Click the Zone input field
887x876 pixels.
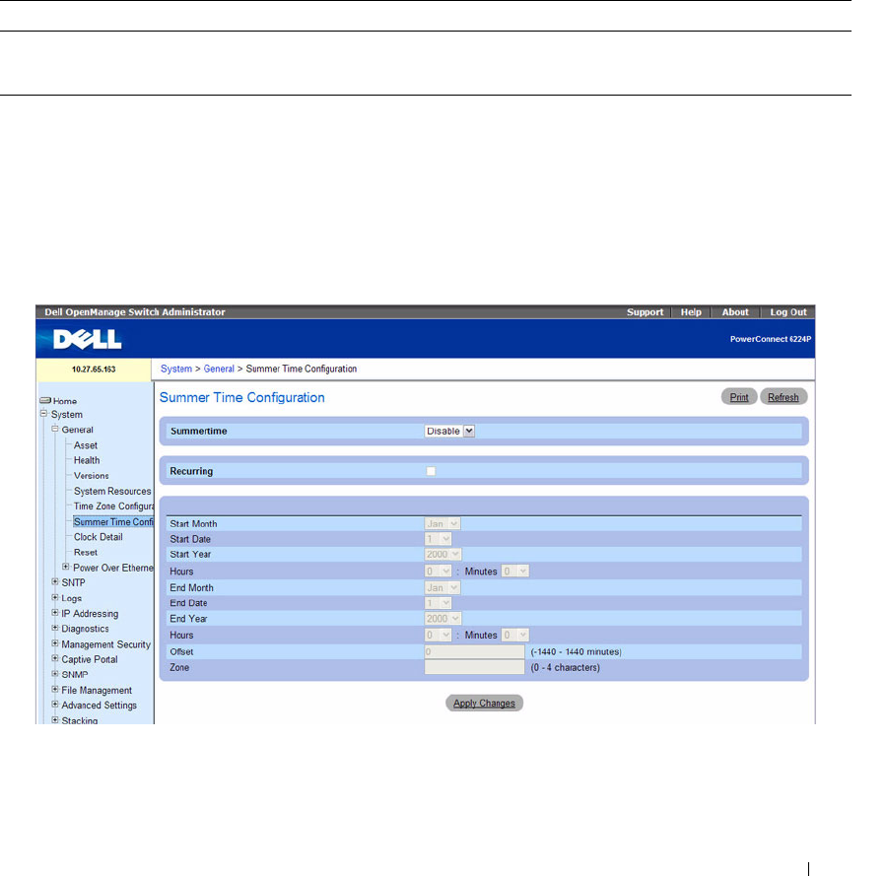[x=475, y=667]
